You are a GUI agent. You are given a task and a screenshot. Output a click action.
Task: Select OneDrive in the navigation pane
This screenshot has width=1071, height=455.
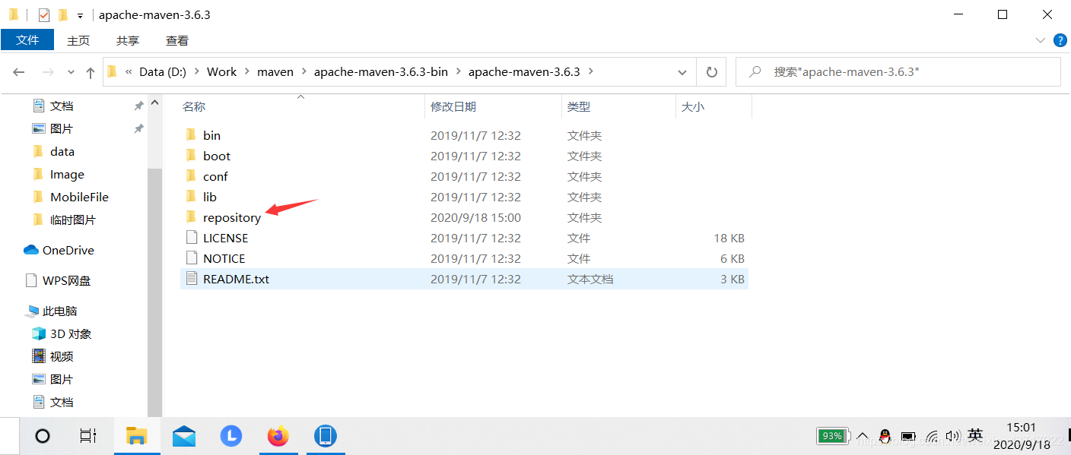(68, 250)
